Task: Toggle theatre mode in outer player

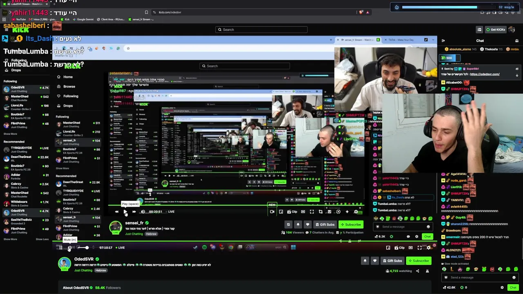Action: (411, 247)
